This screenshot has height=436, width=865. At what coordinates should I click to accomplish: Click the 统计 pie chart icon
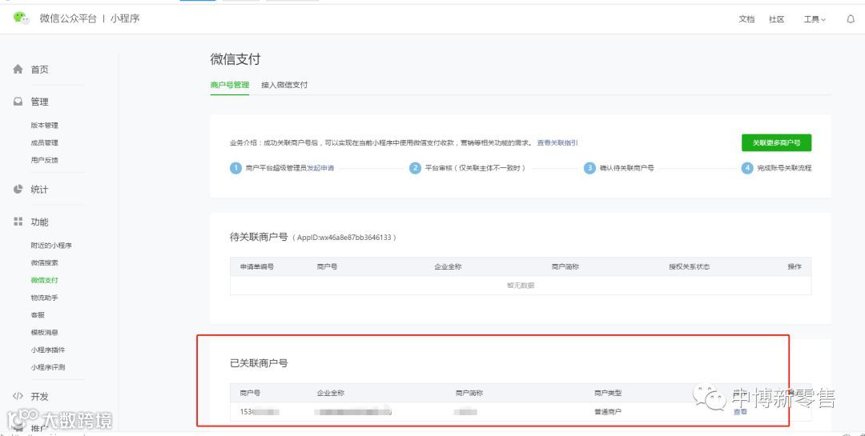coord(18,189)
